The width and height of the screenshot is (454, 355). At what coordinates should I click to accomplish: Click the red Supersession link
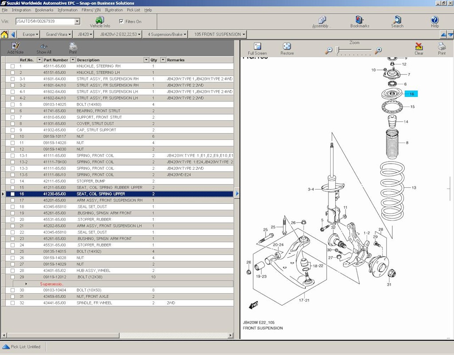(x=51, y=284)
